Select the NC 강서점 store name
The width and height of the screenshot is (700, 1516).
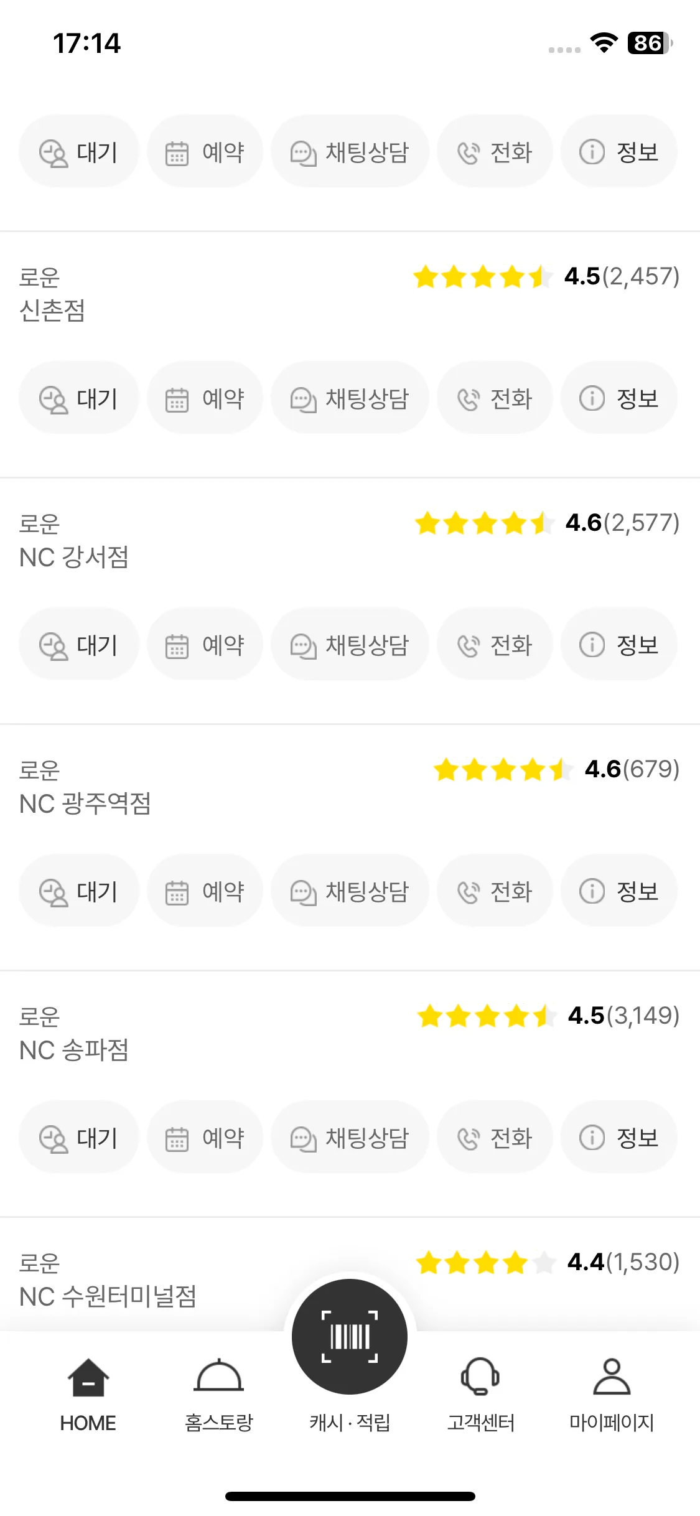point(74,557)
